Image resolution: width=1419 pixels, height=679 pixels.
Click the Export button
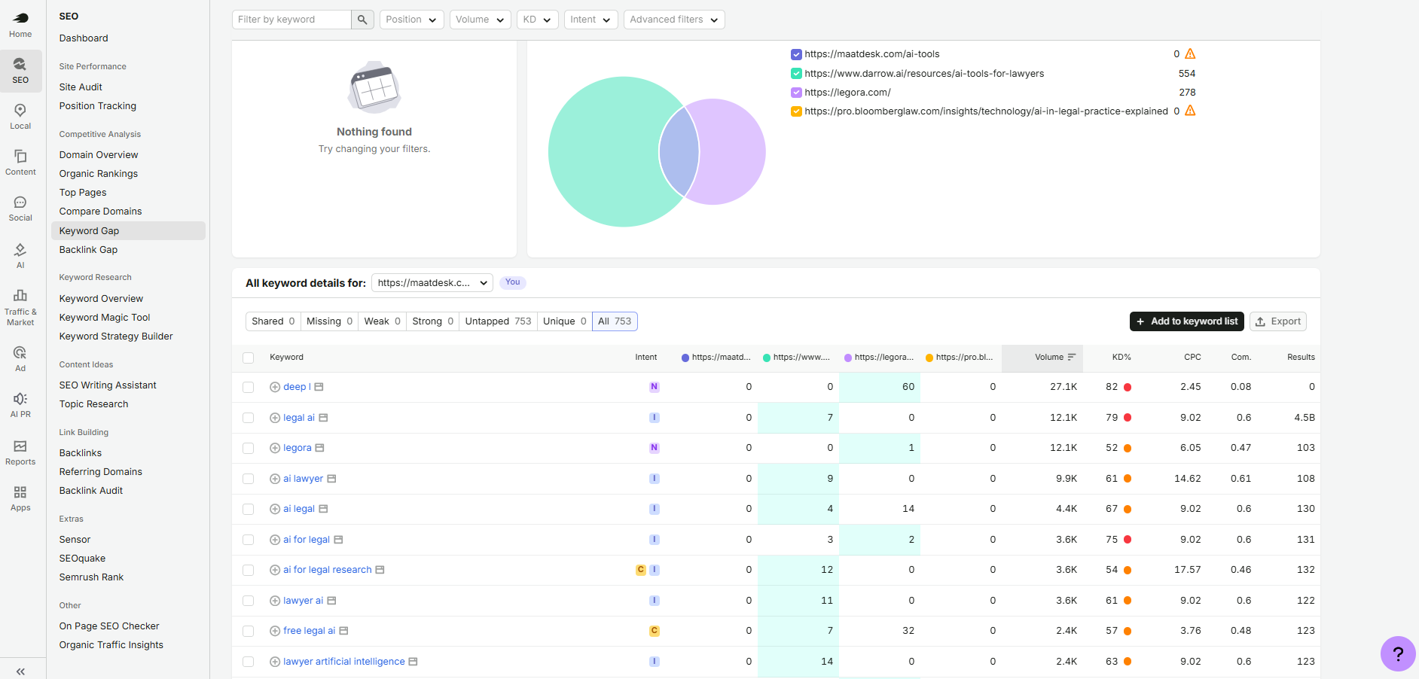tap(1278, 321)
